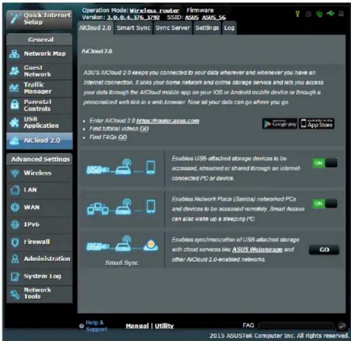The image size is (351, 341).
Task: Click the ASUS_5G SSID link
Action: point(214,17)
